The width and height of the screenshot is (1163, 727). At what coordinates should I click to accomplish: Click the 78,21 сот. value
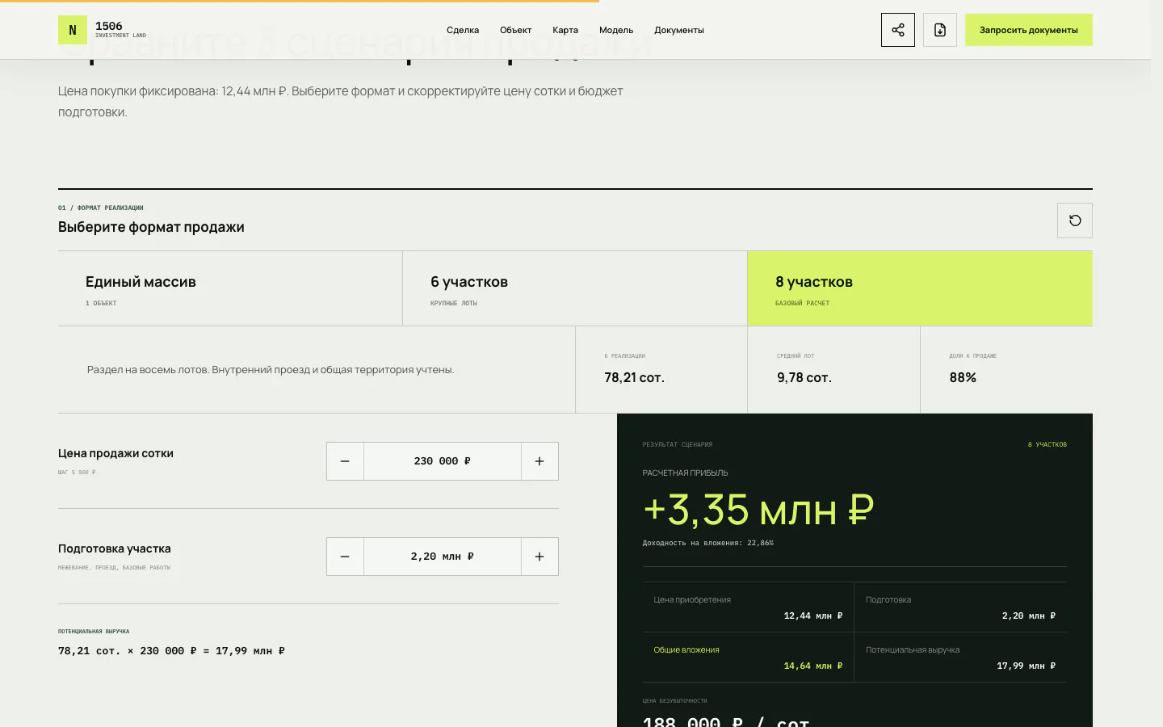click(x=634, y=377)
